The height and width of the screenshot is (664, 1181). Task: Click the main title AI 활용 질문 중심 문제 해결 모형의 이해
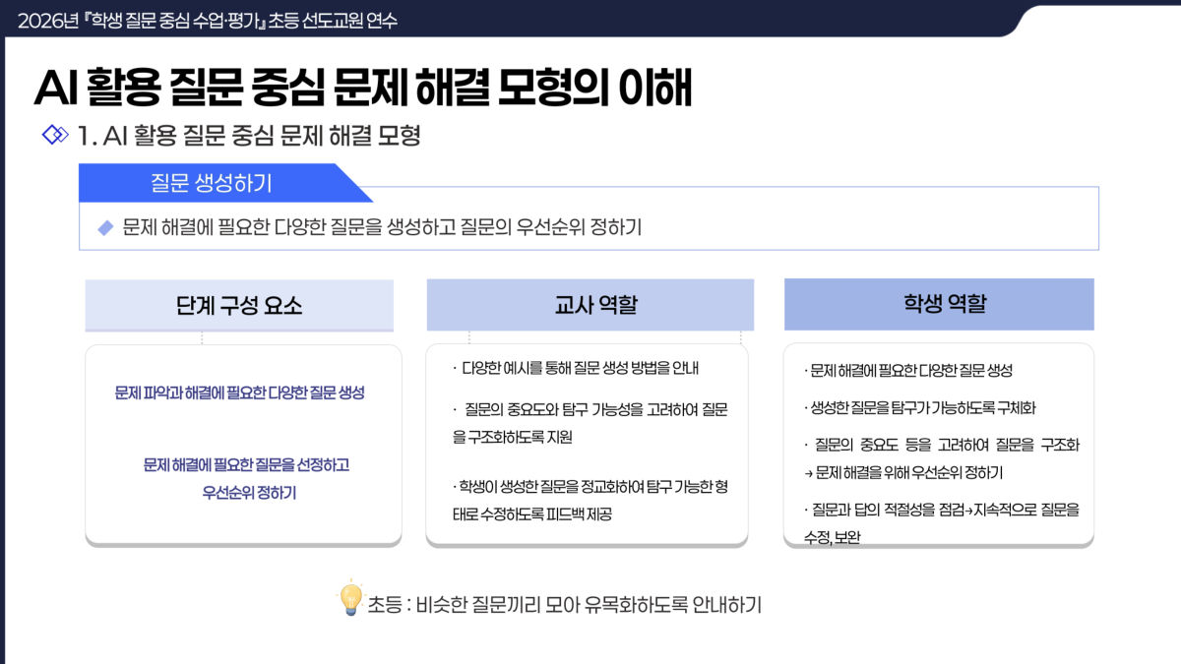click(x=363, y=89)
